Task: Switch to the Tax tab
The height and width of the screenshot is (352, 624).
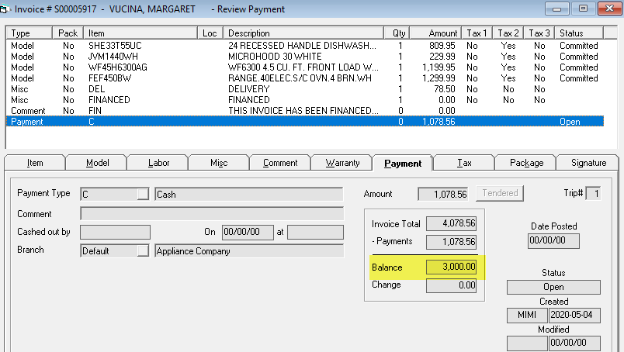Action: [464, 163]
